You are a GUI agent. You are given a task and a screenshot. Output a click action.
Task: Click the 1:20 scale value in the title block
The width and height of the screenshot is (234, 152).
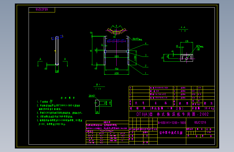(x=209, y=133)
